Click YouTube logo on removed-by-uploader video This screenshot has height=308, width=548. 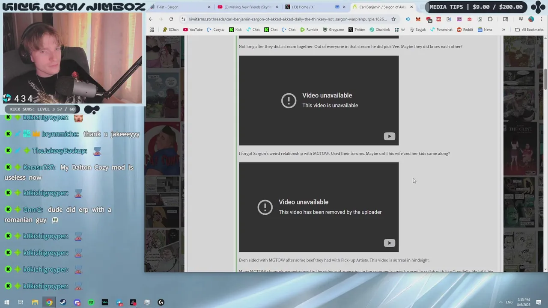[x=389, y=243]
